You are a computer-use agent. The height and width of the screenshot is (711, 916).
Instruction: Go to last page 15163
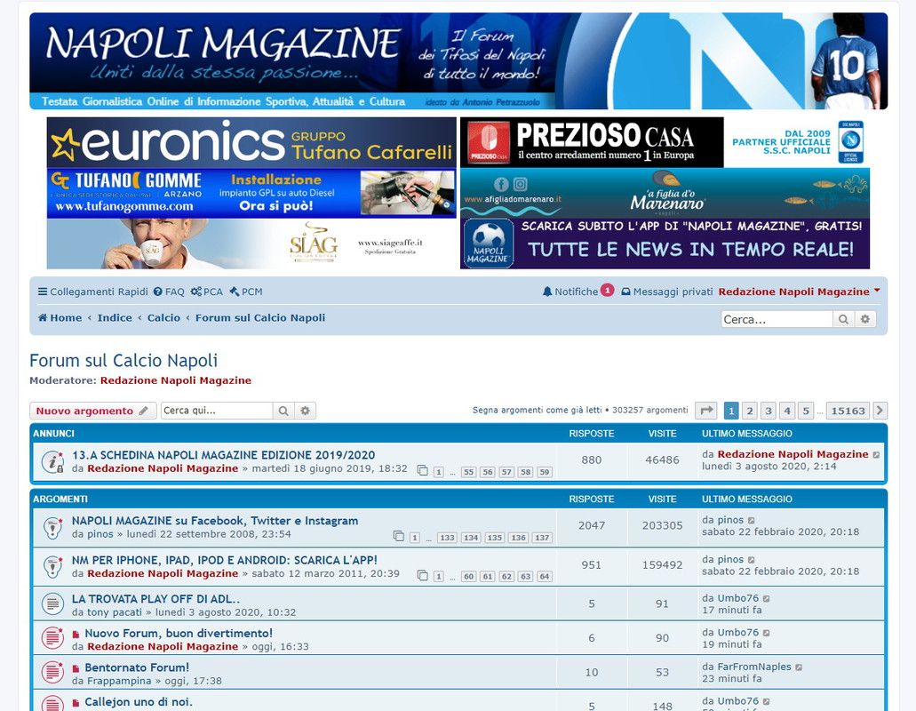click(x=848, y=411)
